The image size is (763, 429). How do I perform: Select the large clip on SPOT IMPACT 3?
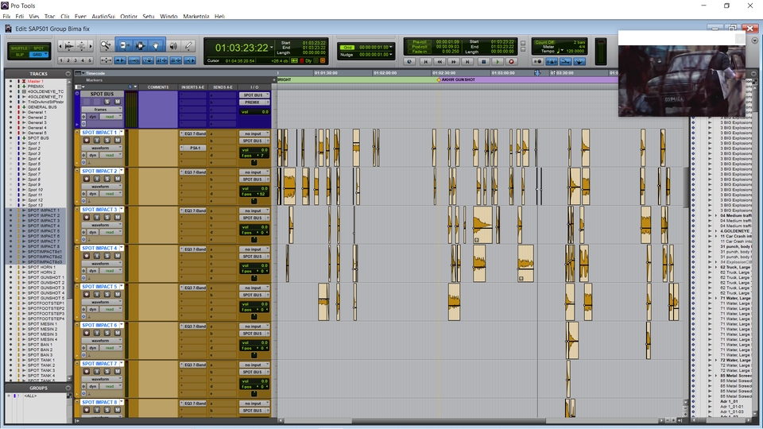coord(482,225)
